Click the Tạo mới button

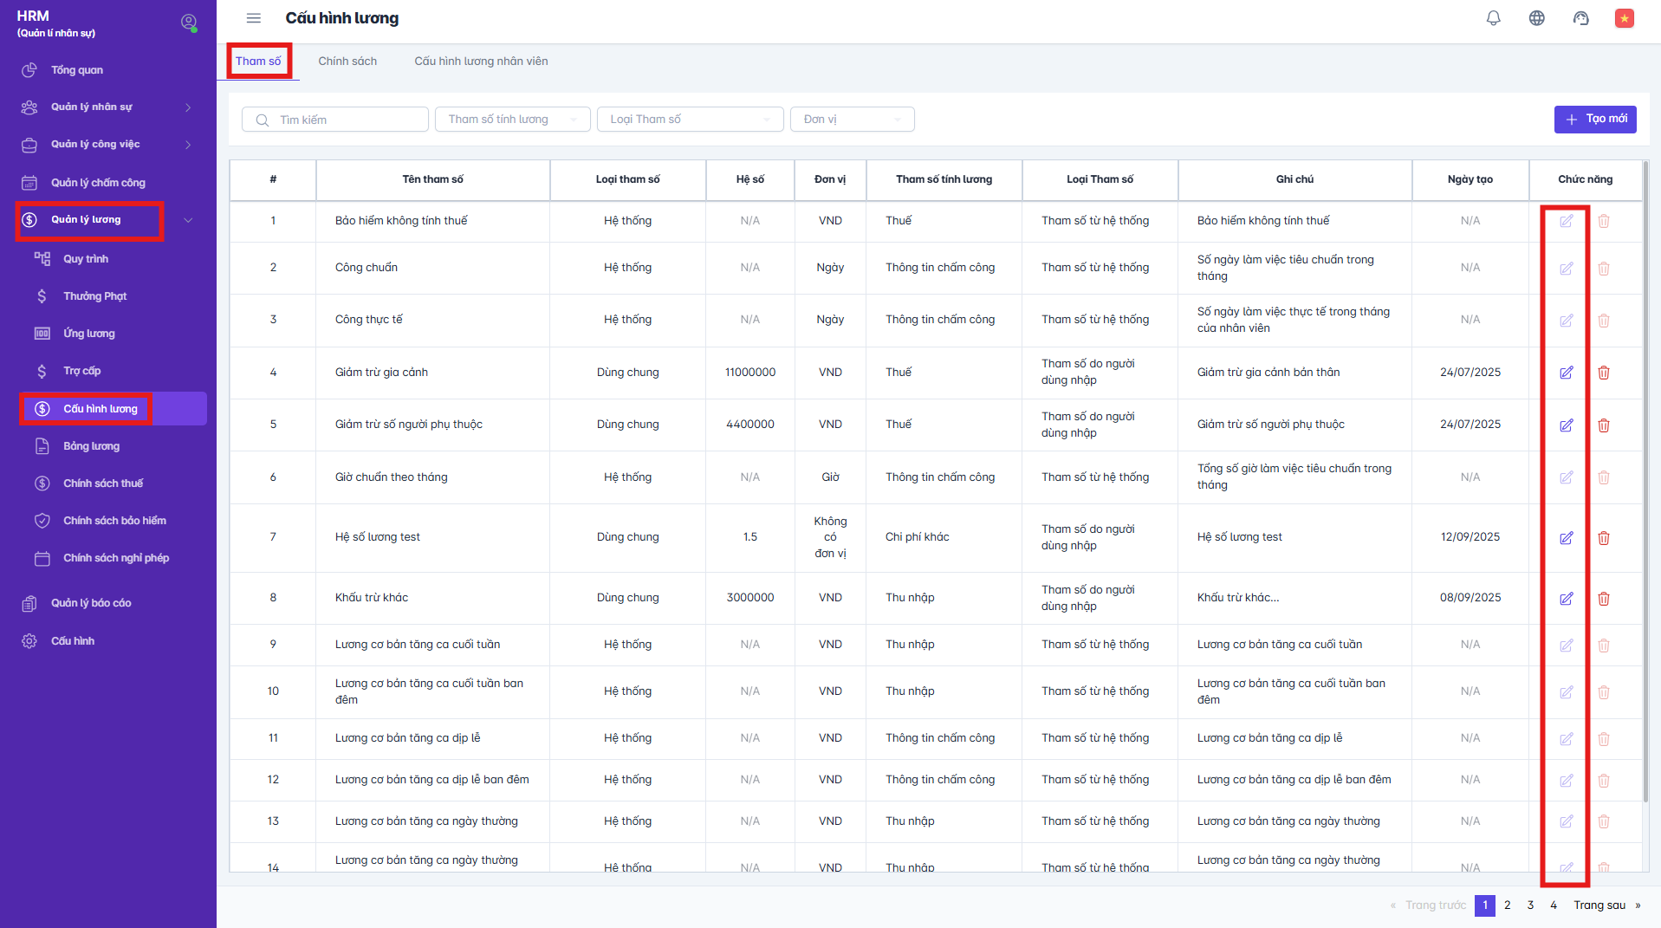(1594, 120)
